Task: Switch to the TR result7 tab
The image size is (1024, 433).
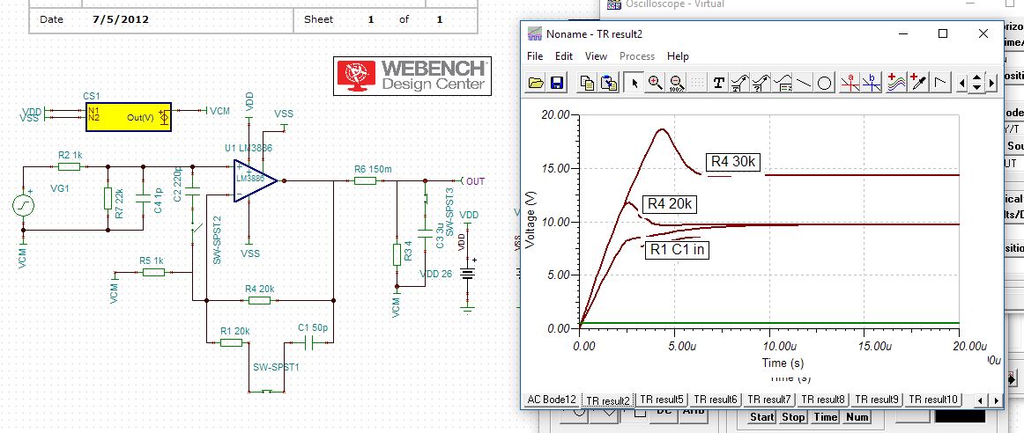Action: coord(768,399)
